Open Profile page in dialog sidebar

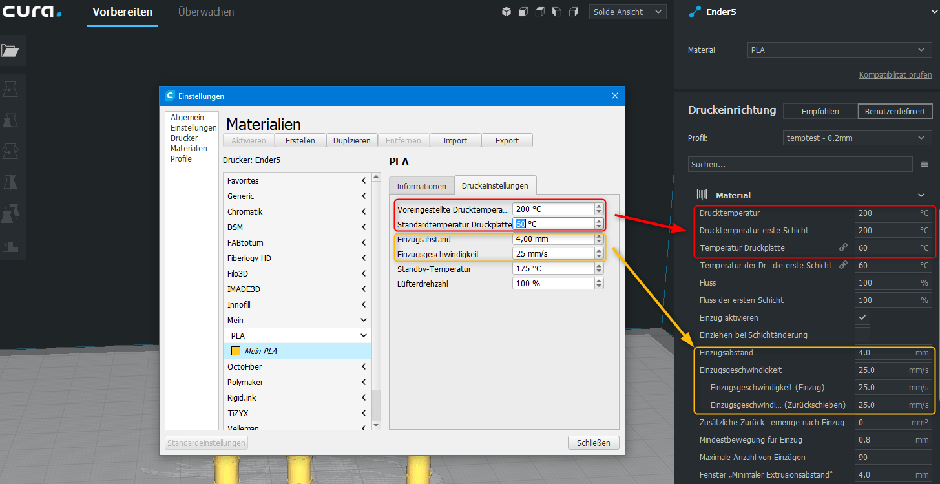click(181, 159)
